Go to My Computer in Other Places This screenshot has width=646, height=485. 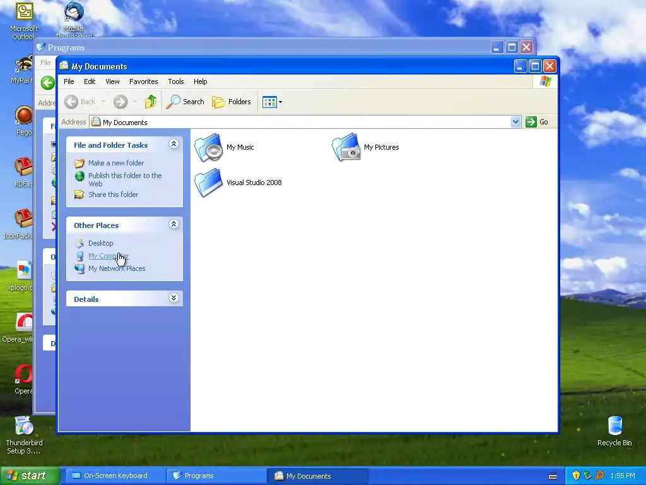pos(109,256)
